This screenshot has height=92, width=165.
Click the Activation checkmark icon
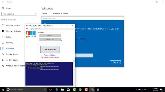pos(3,48)
